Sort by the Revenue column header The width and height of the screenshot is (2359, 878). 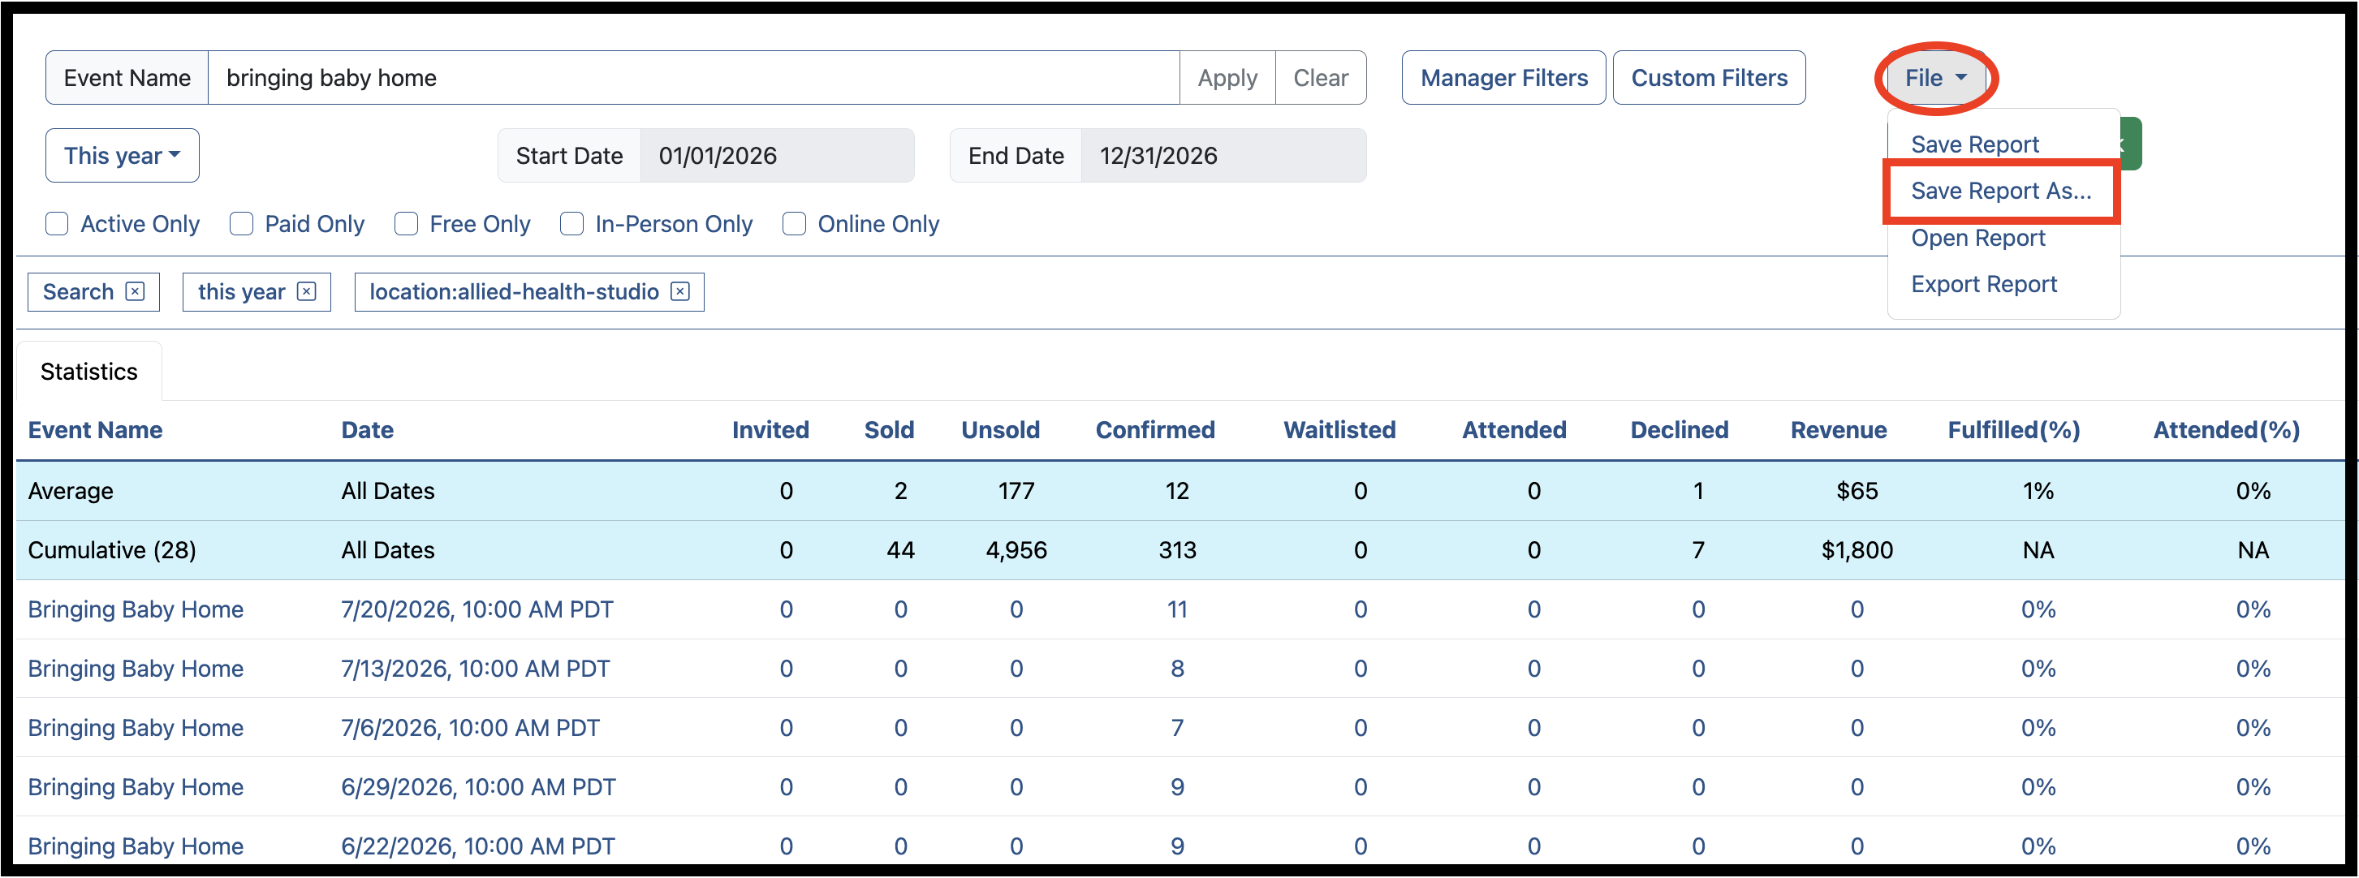[x=1838, y=430]
